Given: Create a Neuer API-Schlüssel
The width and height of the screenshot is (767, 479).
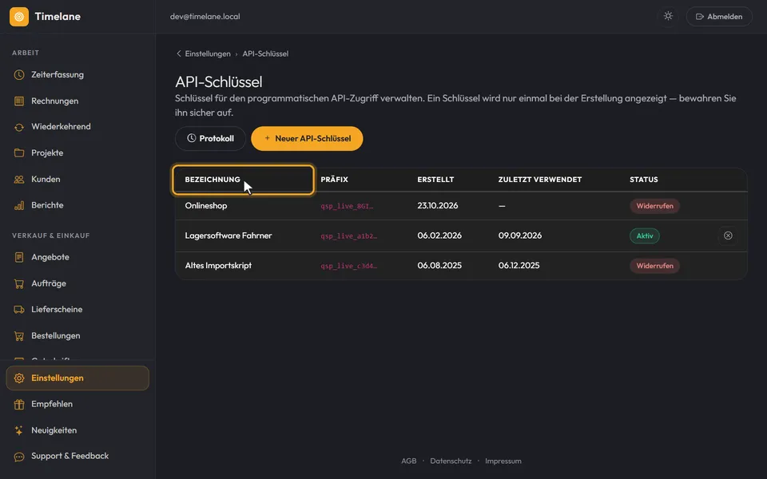Looking at the screenshot, I should tap(307, 138).
